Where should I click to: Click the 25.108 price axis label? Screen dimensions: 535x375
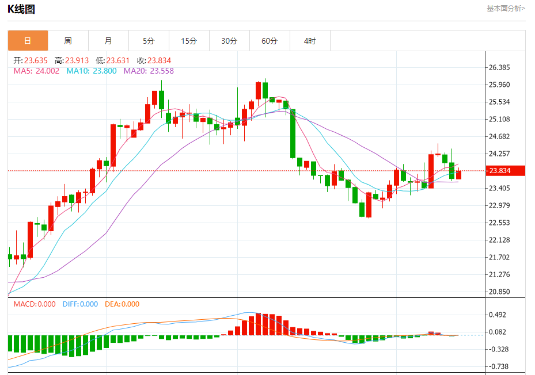pos(499,119)
